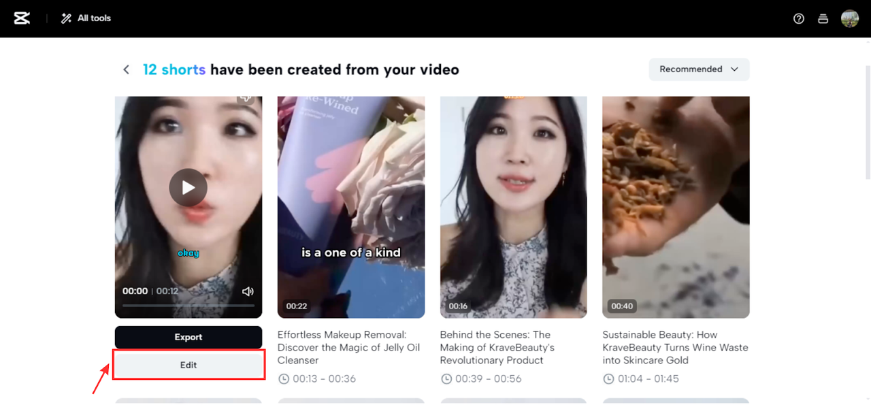
Task: Click the clock icon beside 00:39 - 00:56
Action: [x=446, y=378]
